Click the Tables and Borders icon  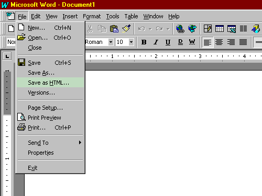(208, 29)
